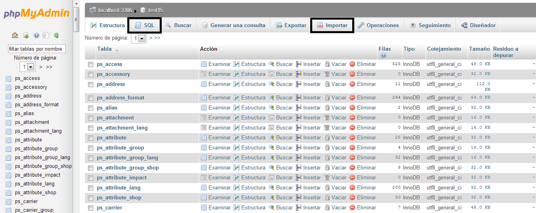The width and height of the screenshot is (536, 213).
Task: Click Vaciar for ps_attribute_group table
Action: coord(335,147)
